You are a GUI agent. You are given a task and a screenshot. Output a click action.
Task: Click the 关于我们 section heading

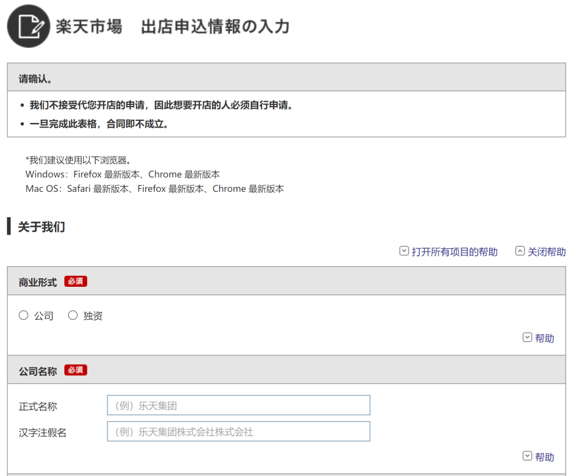point(42,227)
